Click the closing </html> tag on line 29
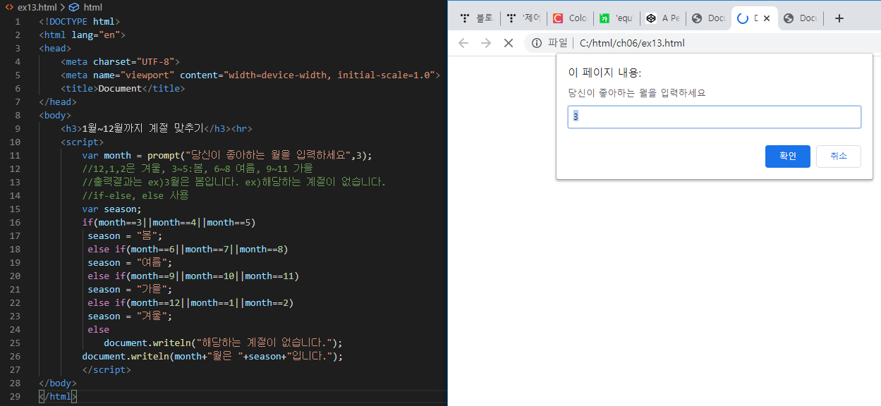The height and width of the screenshot is (406, 881). 58,396
